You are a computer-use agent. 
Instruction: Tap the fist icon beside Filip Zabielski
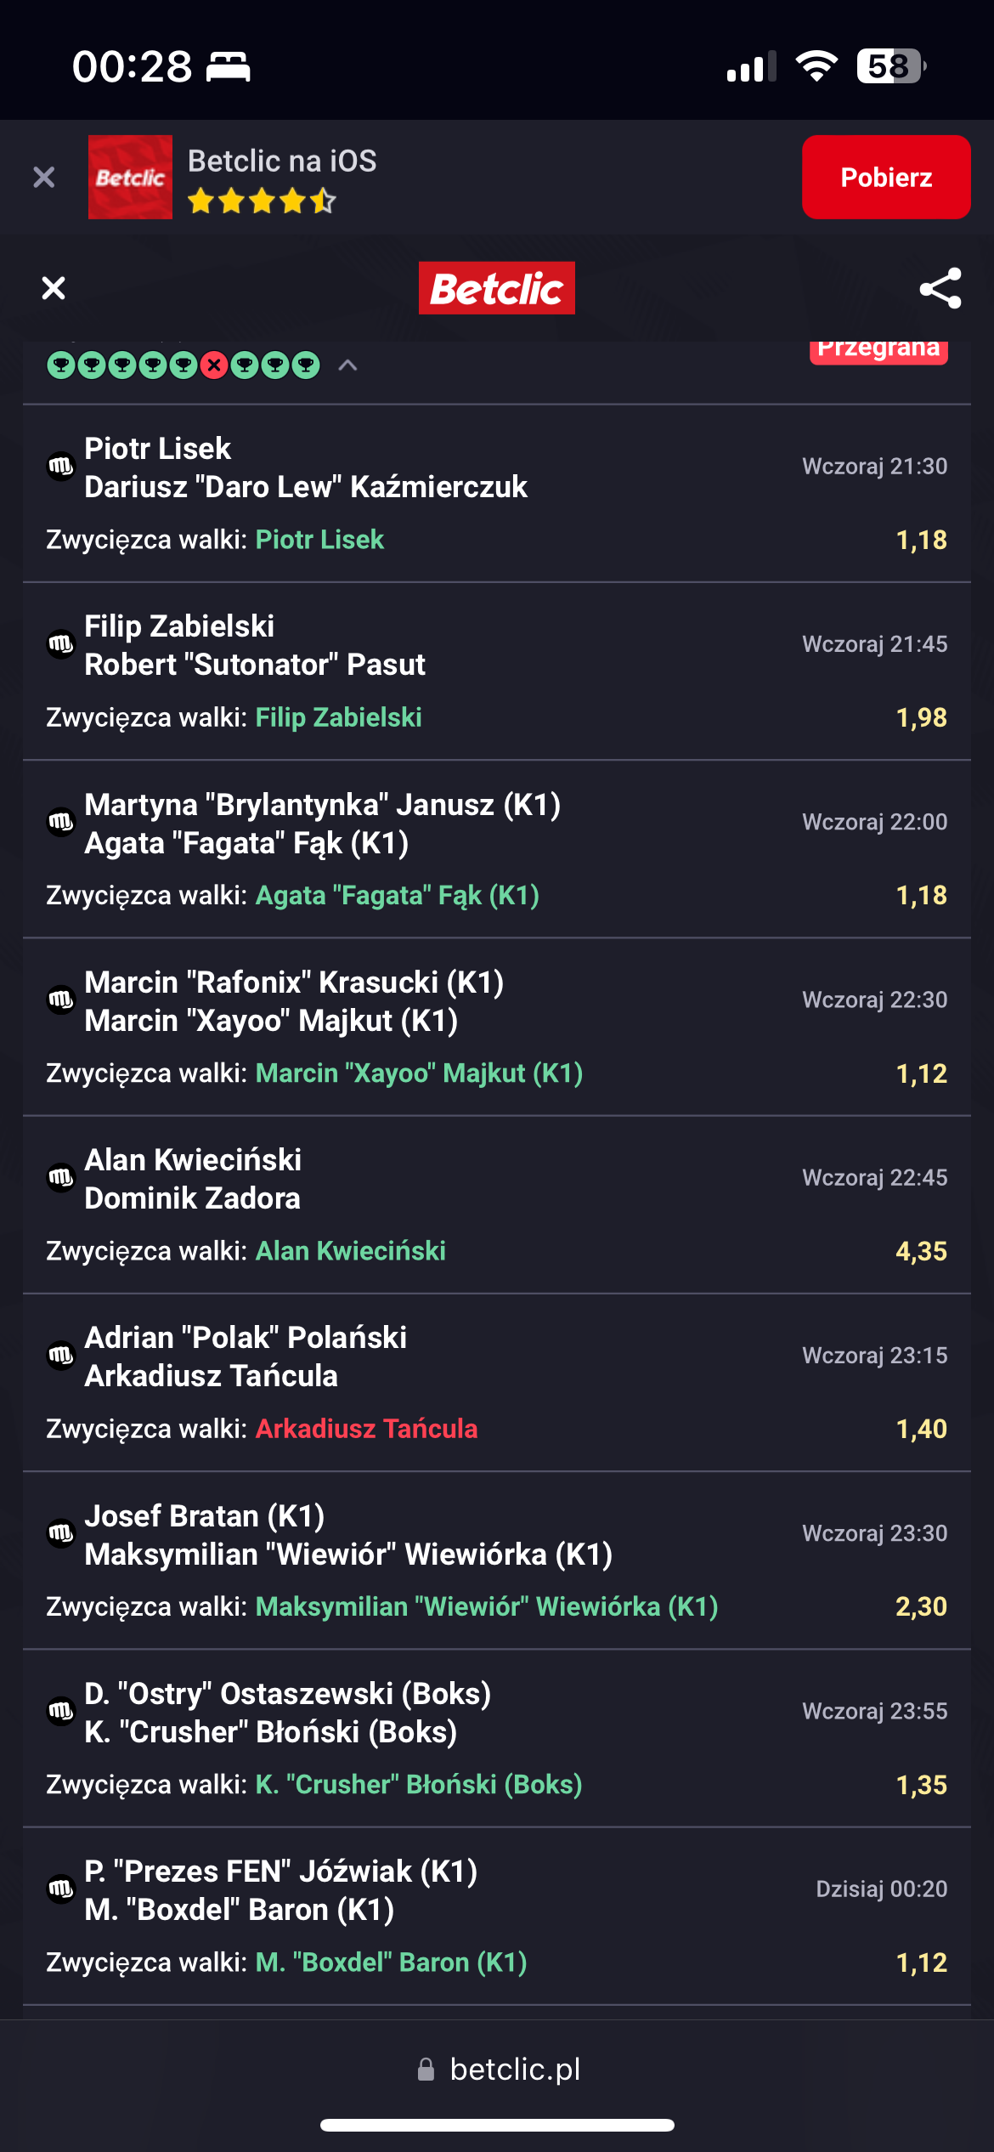(x=60, y=643)
